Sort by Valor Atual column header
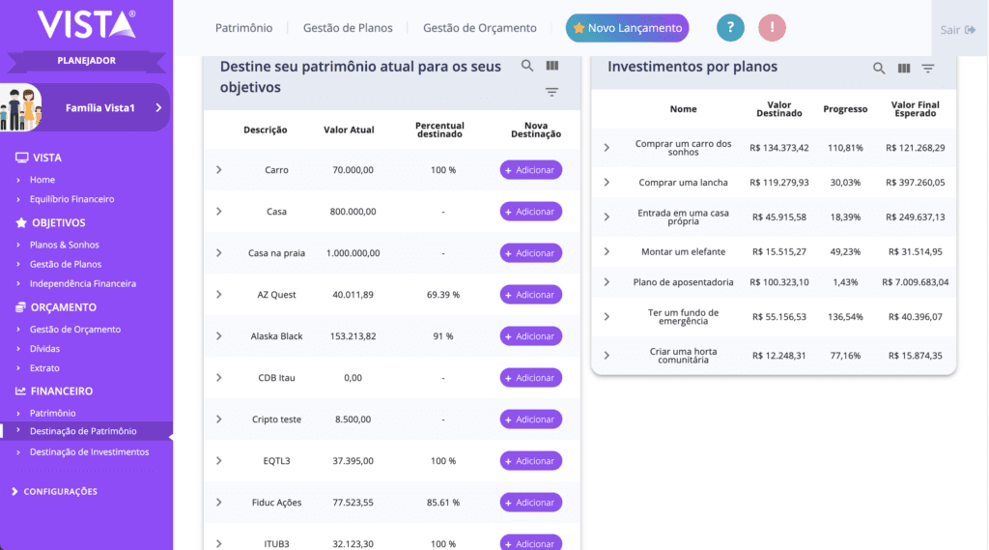This screenshot has width=989, height=550. point(349,130)
